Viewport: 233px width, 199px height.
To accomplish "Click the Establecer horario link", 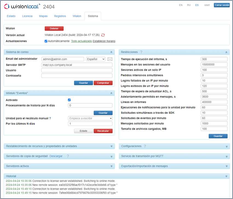I will 104,41.
